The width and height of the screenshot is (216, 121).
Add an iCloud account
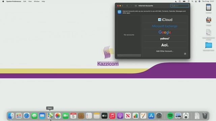(165, 19)
